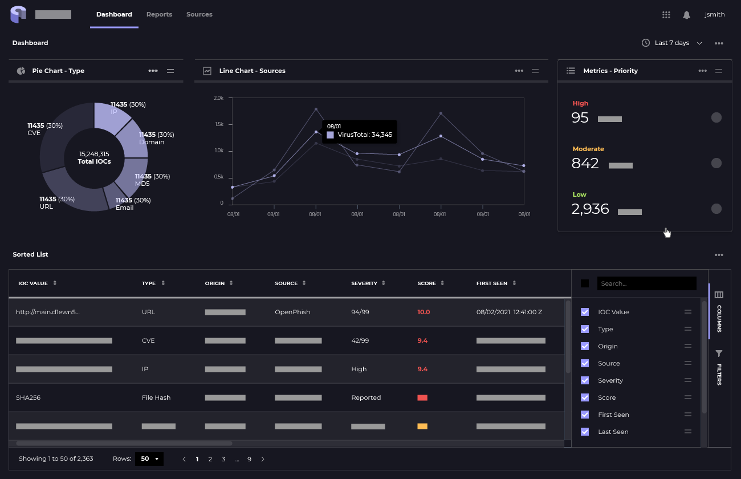The image size is (741, 479).
Task: Open Pie Chart - Type options menu
Action: tap(153, 71)
